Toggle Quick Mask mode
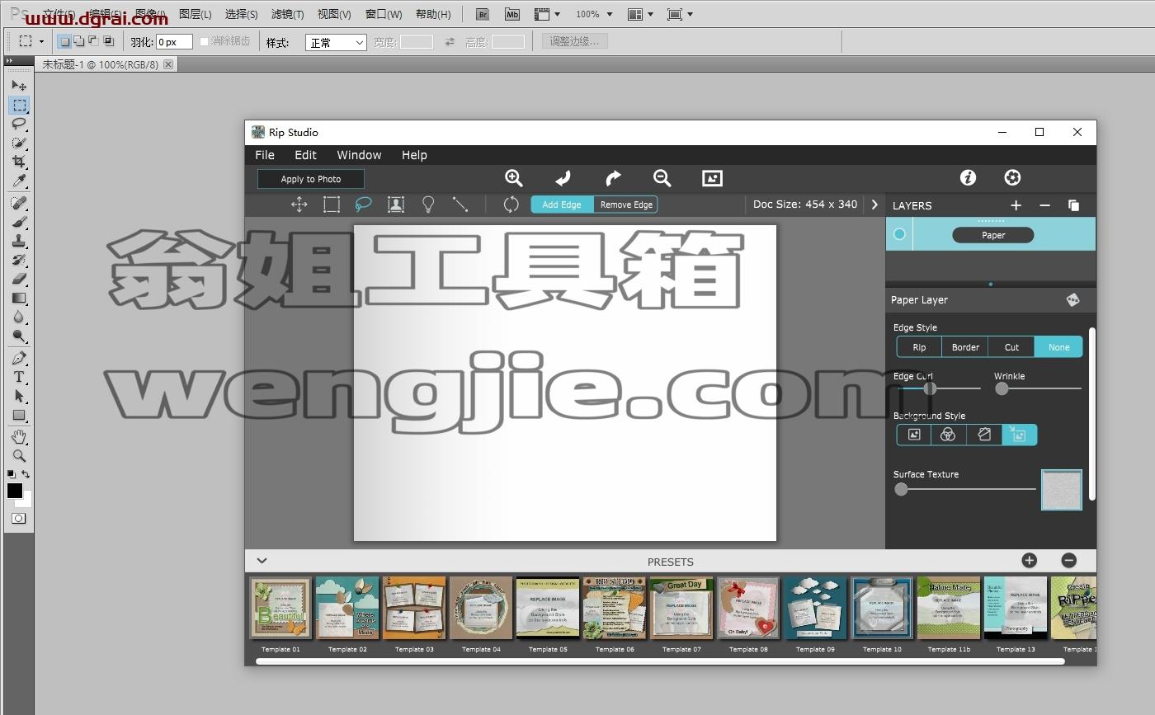This screenshot has height=715, width=1155. 18,519
